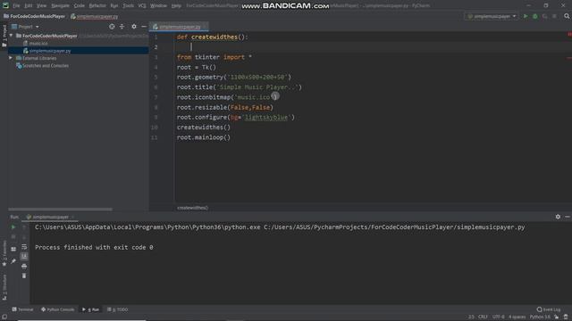Image resolution: width=572 pixels, height=321 pixels.
Task: Switch to the Terminal tool tab
Action: click(x=22, y=309)
